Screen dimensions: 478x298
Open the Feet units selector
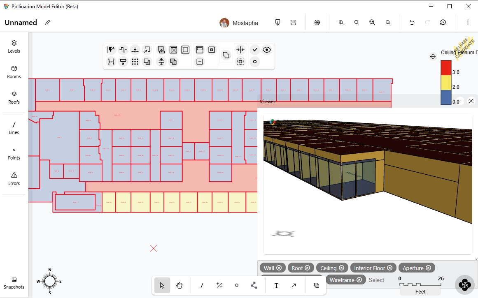pyautogui.click(x=420, y=291)
